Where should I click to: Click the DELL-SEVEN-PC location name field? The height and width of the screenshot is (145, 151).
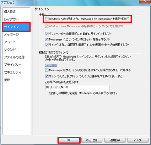77,88
